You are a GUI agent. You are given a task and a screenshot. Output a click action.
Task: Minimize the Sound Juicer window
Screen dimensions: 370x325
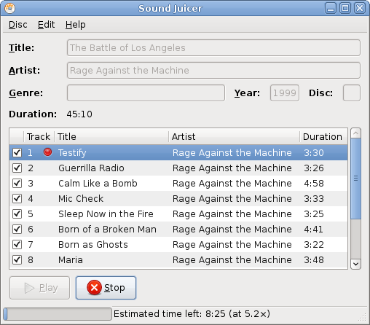pyautogui.click(x=331, y=9)
